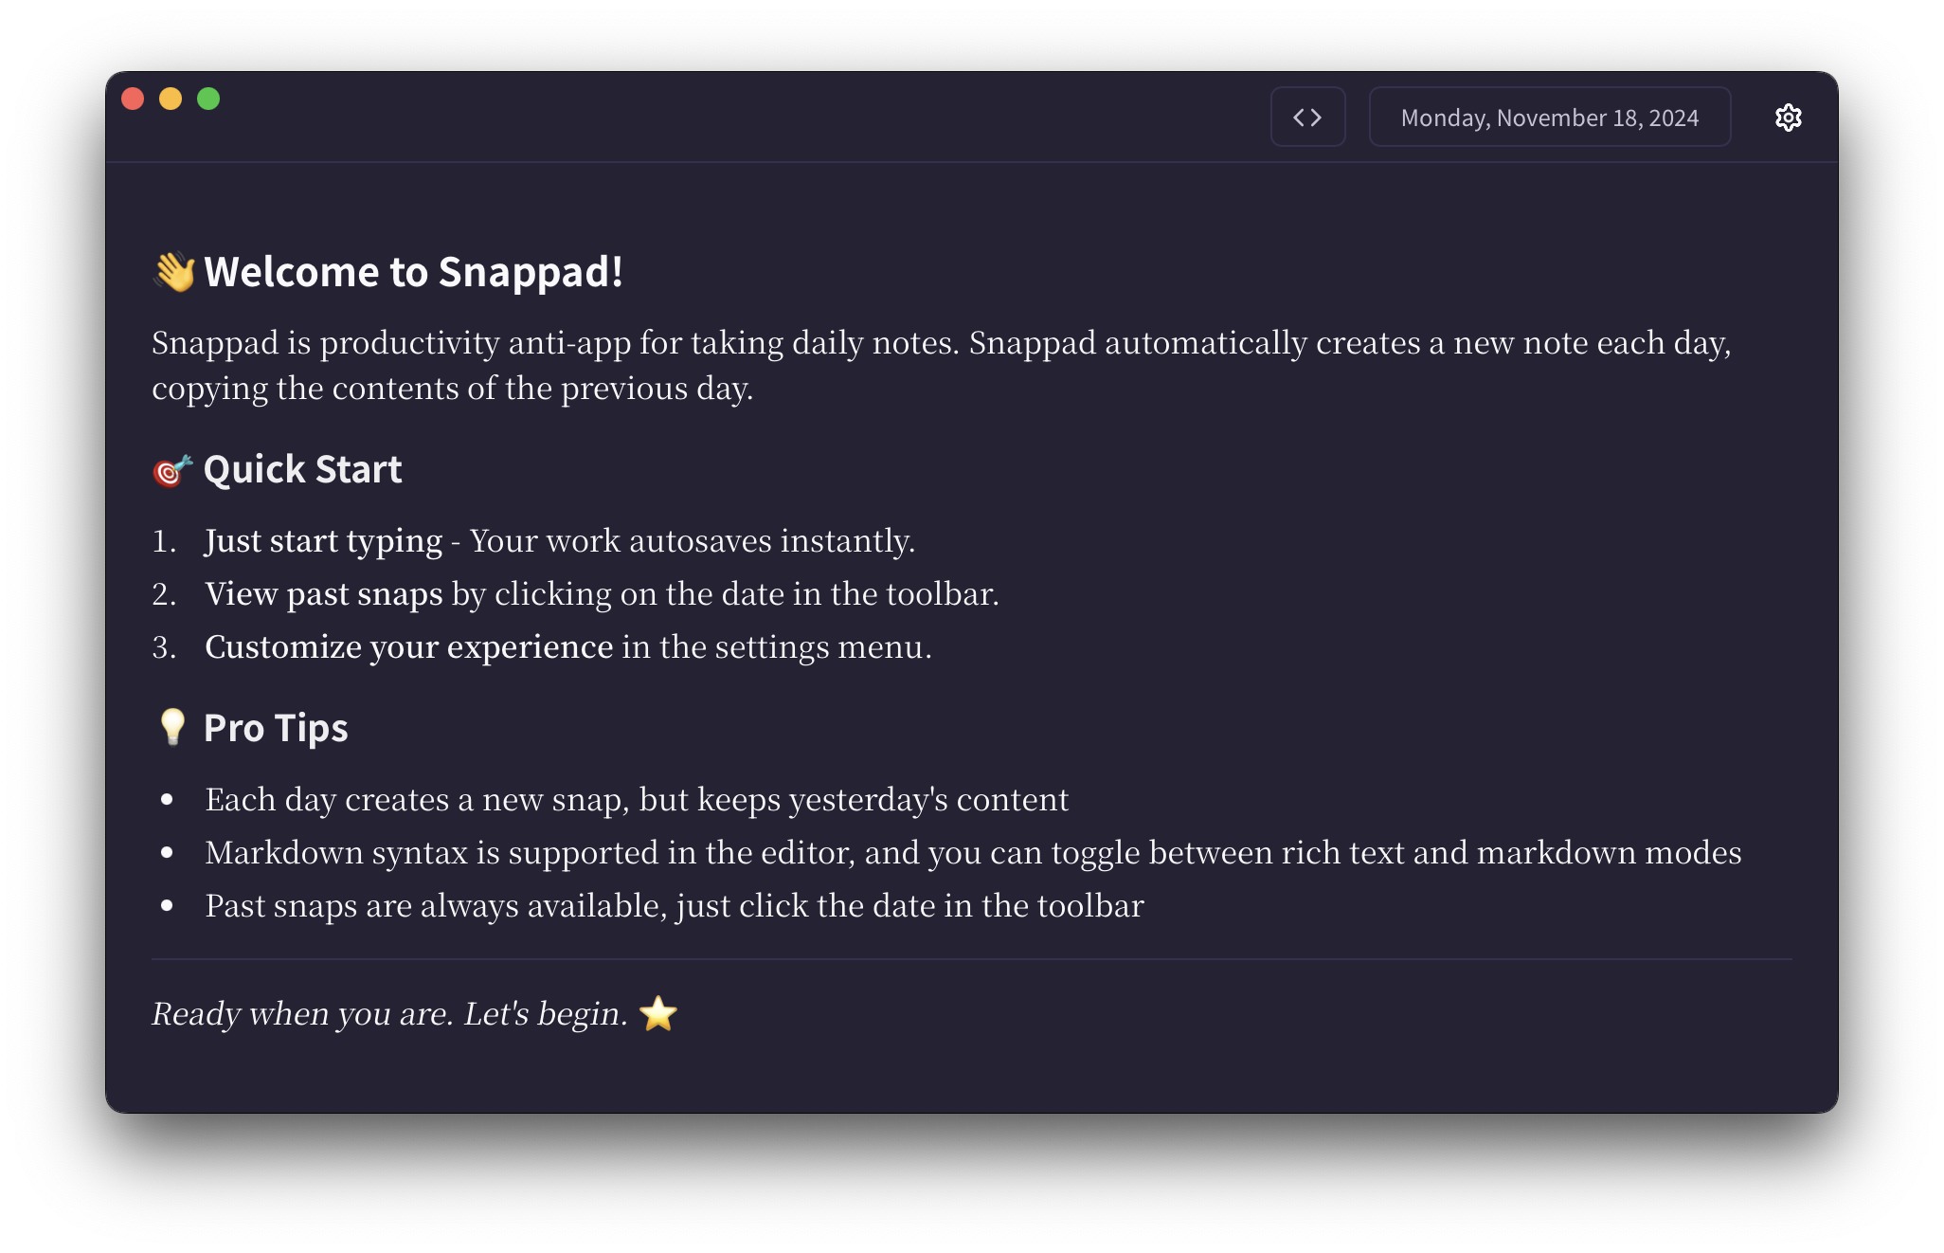Click the bold text "Just start typing"
Image resolution: width=1944 pixels, height=1253 pixels.
pyautogui.click(x=324, y=540)
